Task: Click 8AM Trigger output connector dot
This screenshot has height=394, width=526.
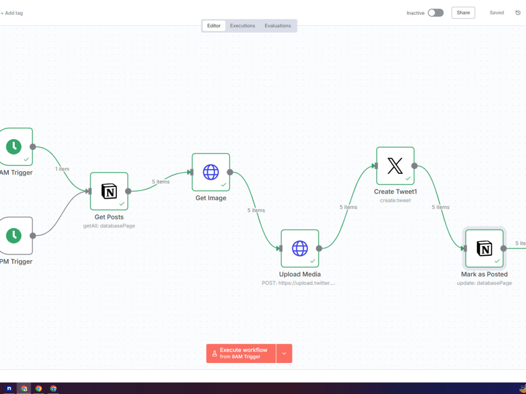Action: pyautogui.click(x=33, y=147)
